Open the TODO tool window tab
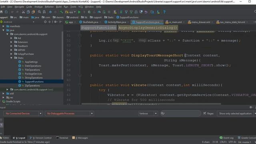 (x=4, y=138)
